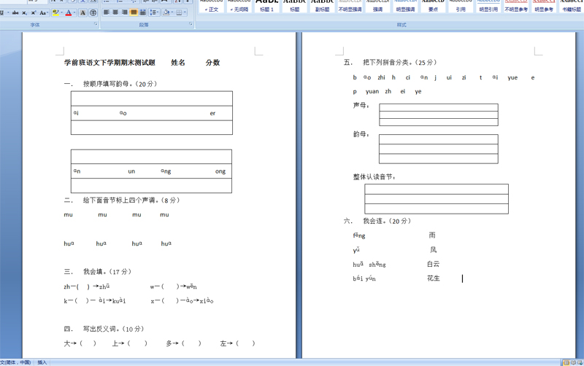Click the heading 按顺序填写韵母。(20分)
The height and width of the screenshot is (366, 584).
(120, 84)
